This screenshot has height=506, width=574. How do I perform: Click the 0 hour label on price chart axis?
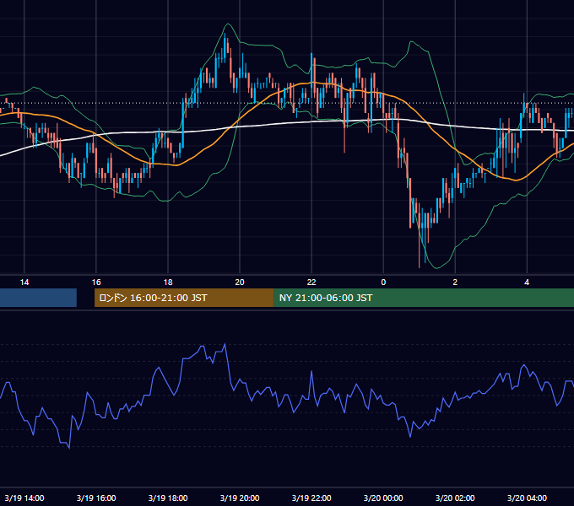[383, 283]
